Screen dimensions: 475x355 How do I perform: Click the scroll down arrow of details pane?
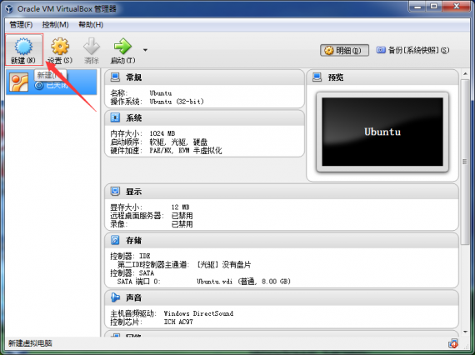tap(465, 332)
